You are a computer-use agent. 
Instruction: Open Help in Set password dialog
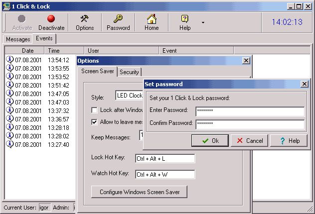(289, 141)
